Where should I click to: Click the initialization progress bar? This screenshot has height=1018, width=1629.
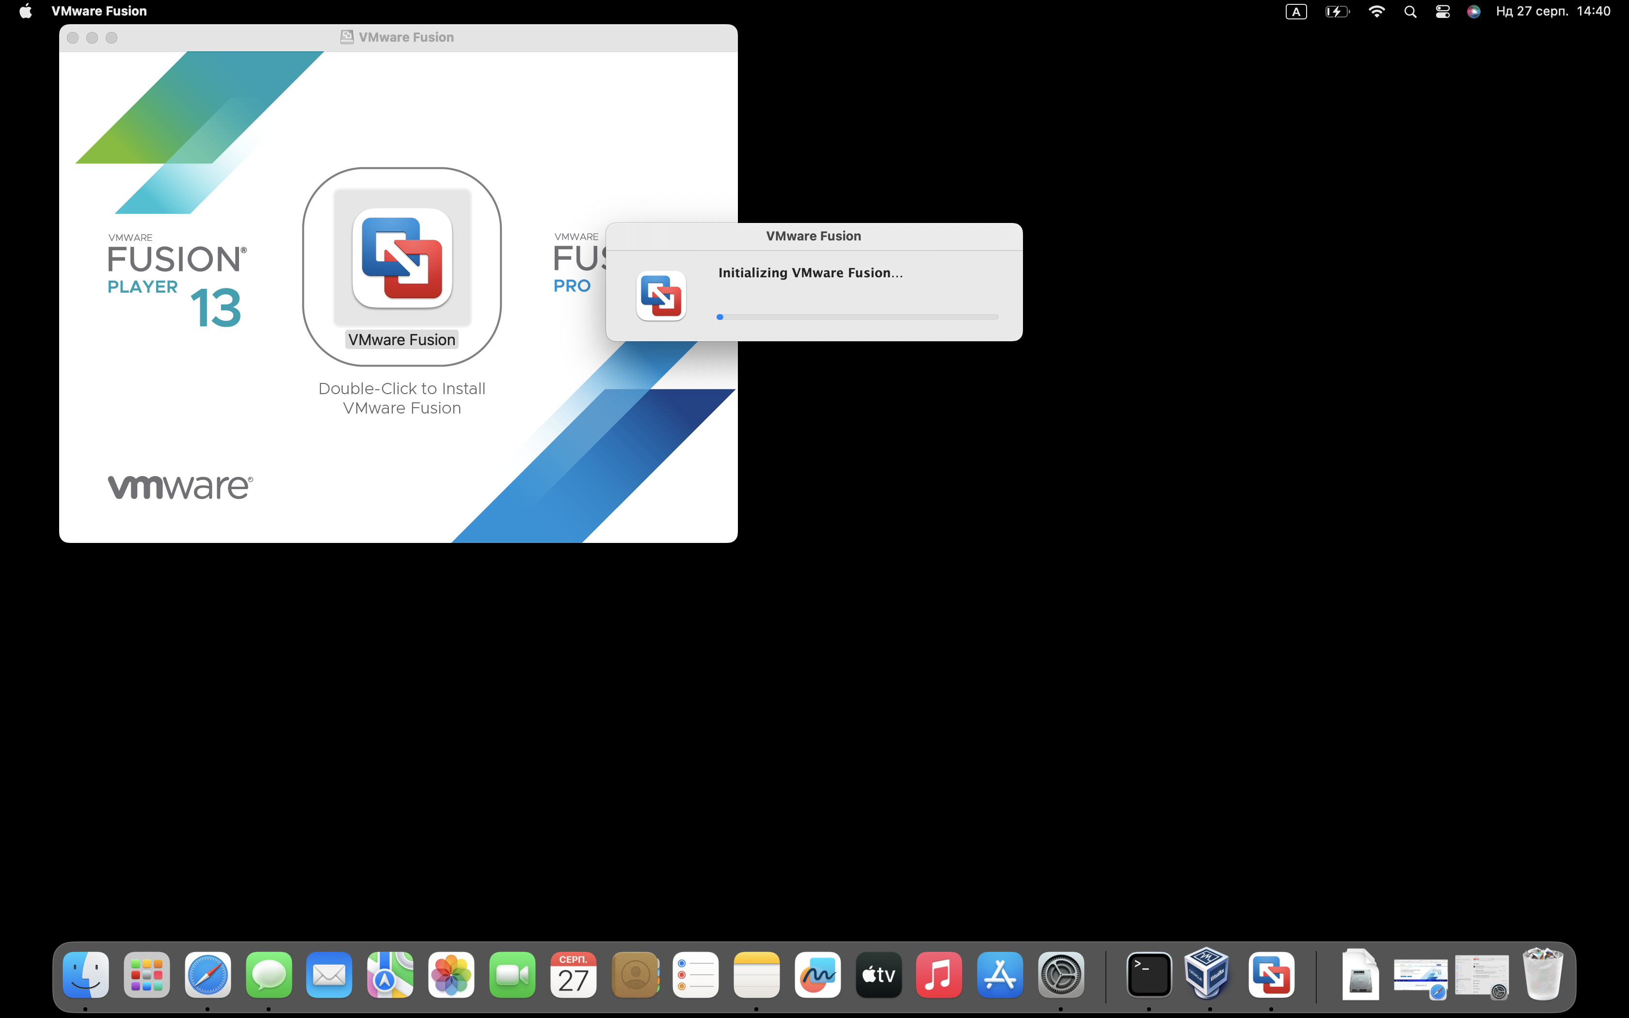(857, 317)
